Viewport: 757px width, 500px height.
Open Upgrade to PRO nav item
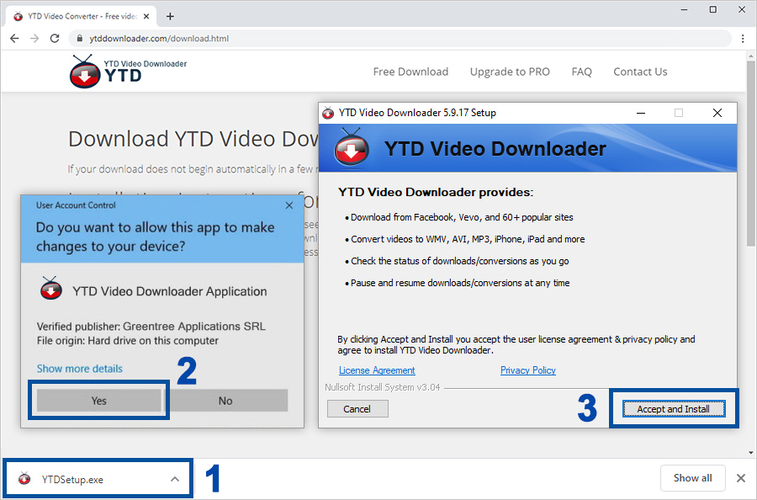[x=510, y=72]
